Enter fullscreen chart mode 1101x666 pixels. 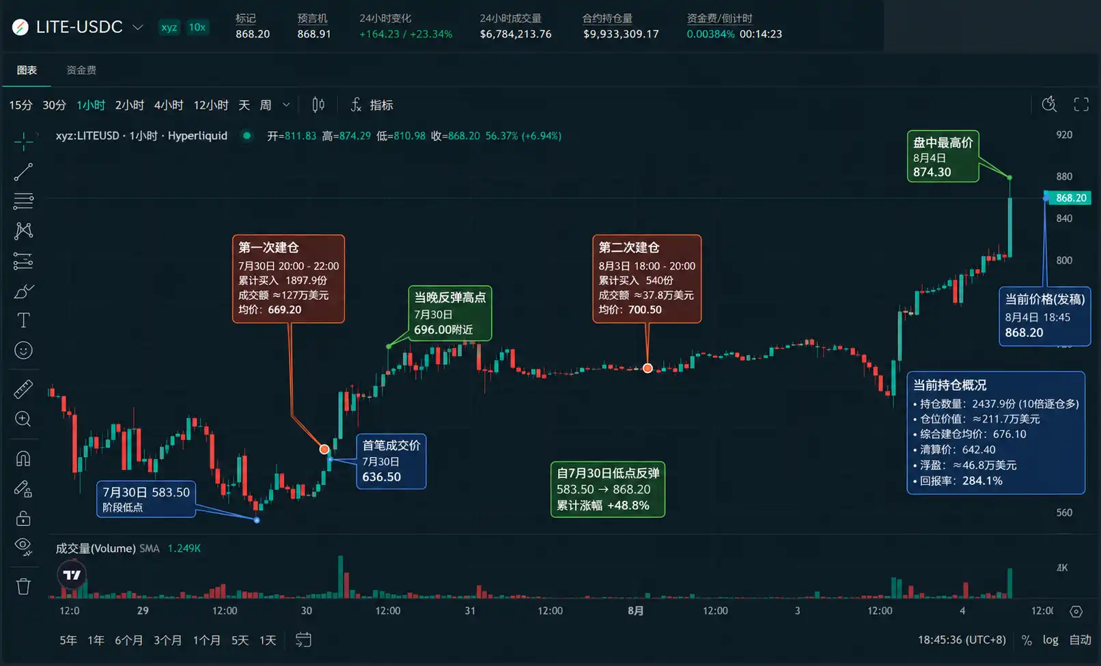[1081, 105]
